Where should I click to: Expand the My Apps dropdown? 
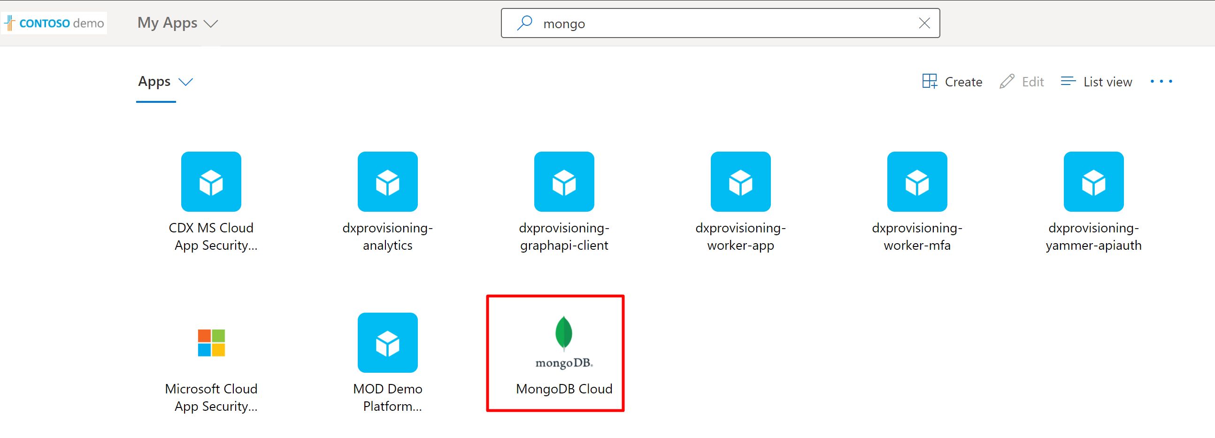210,23
